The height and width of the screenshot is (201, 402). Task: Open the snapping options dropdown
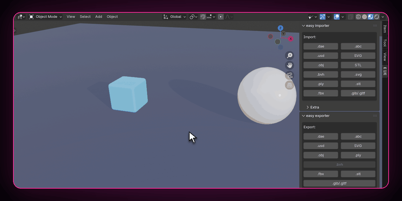coord(211,17)
